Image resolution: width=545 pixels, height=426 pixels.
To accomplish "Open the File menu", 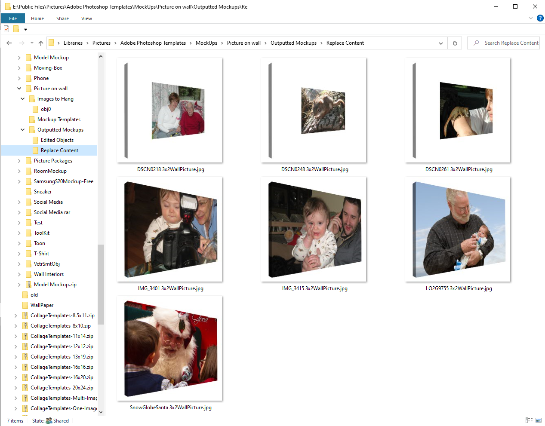I will pyautogui.click(x=13, y=18).
